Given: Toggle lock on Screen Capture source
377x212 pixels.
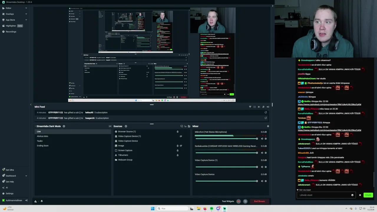Looking at the screenshot, I should point(177,150).
